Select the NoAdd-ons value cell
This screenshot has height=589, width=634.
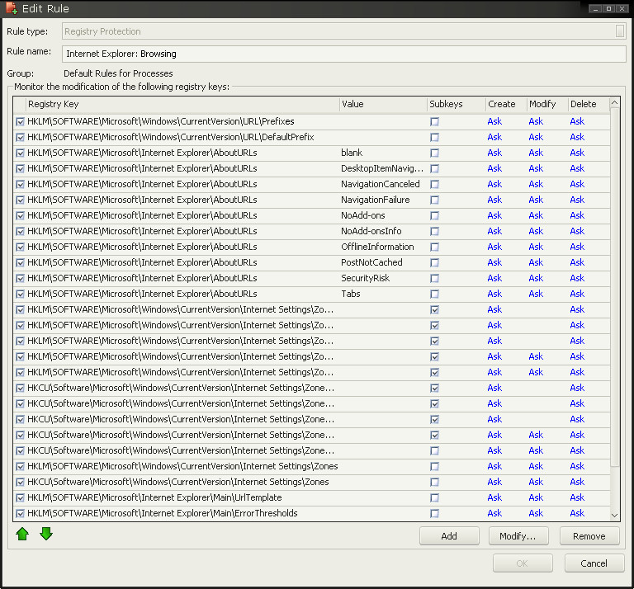(x=362, y=216)
